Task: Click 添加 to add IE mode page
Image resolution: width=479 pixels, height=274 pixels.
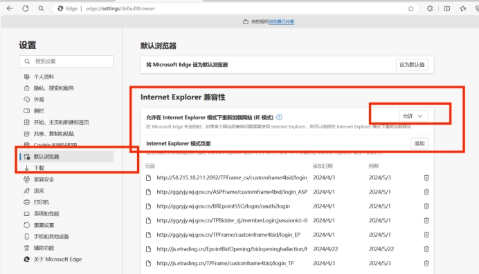Action: tap(419, 144)
